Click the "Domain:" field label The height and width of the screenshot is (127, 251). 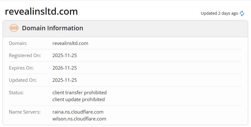18,43
